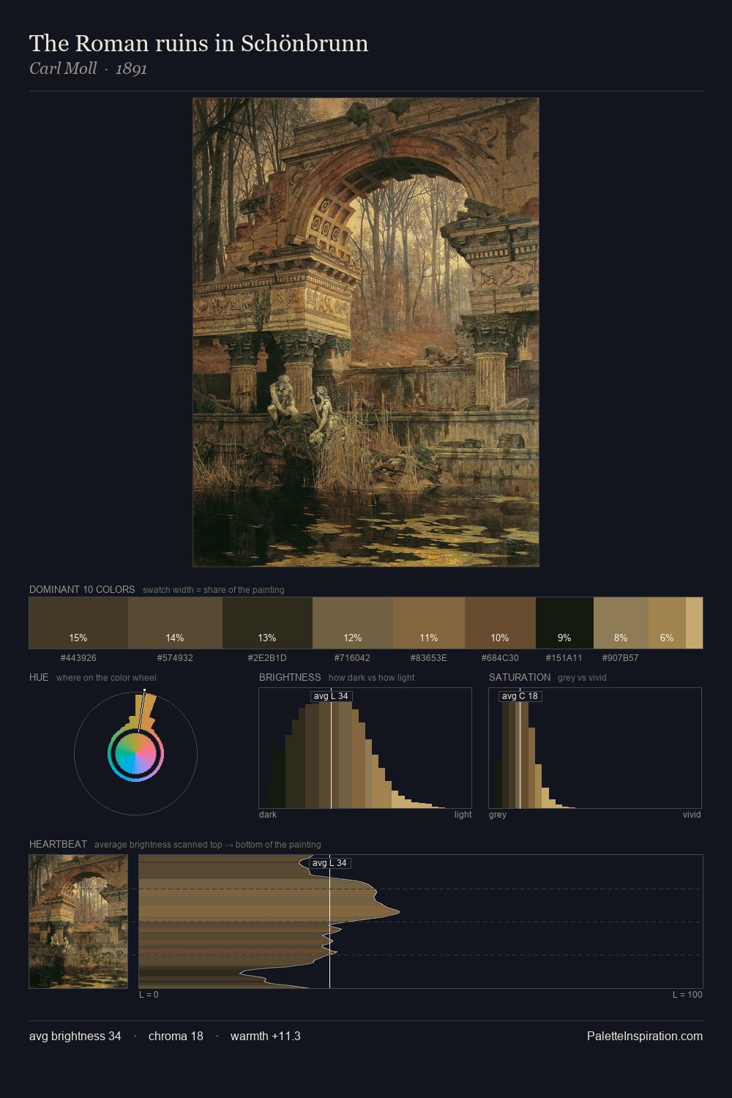Screen dimensions: 732x1098
Task: Click the footer 'chroma 18' stat
Action: (176, 1036)
